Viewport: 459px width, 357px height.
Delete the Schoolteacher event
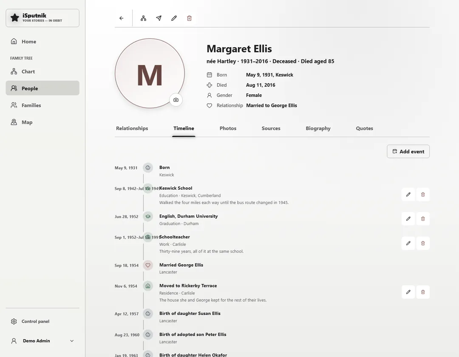pyautogui.click(x=423, y=243)
